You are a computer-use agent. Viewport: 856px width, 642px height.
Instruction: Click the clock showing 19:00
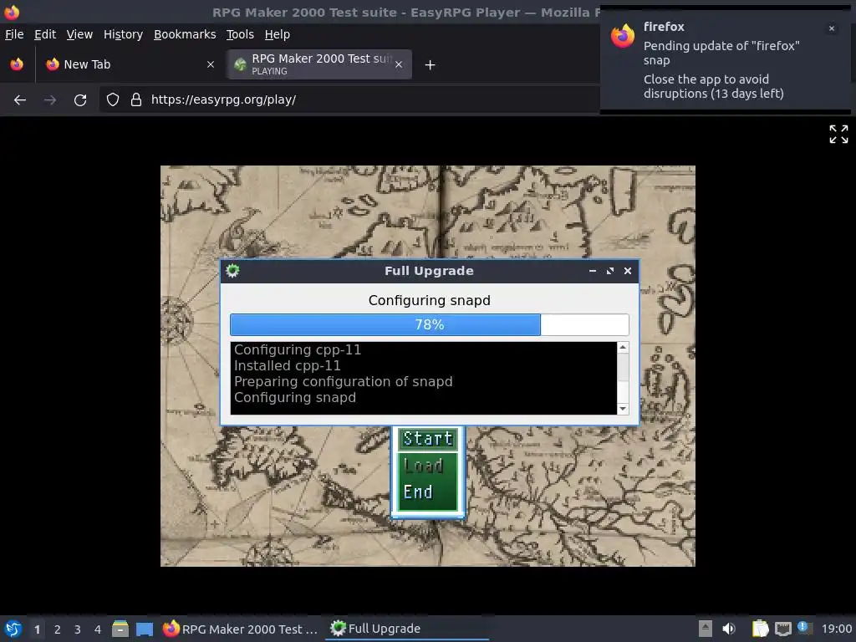(x=836, y=629)
